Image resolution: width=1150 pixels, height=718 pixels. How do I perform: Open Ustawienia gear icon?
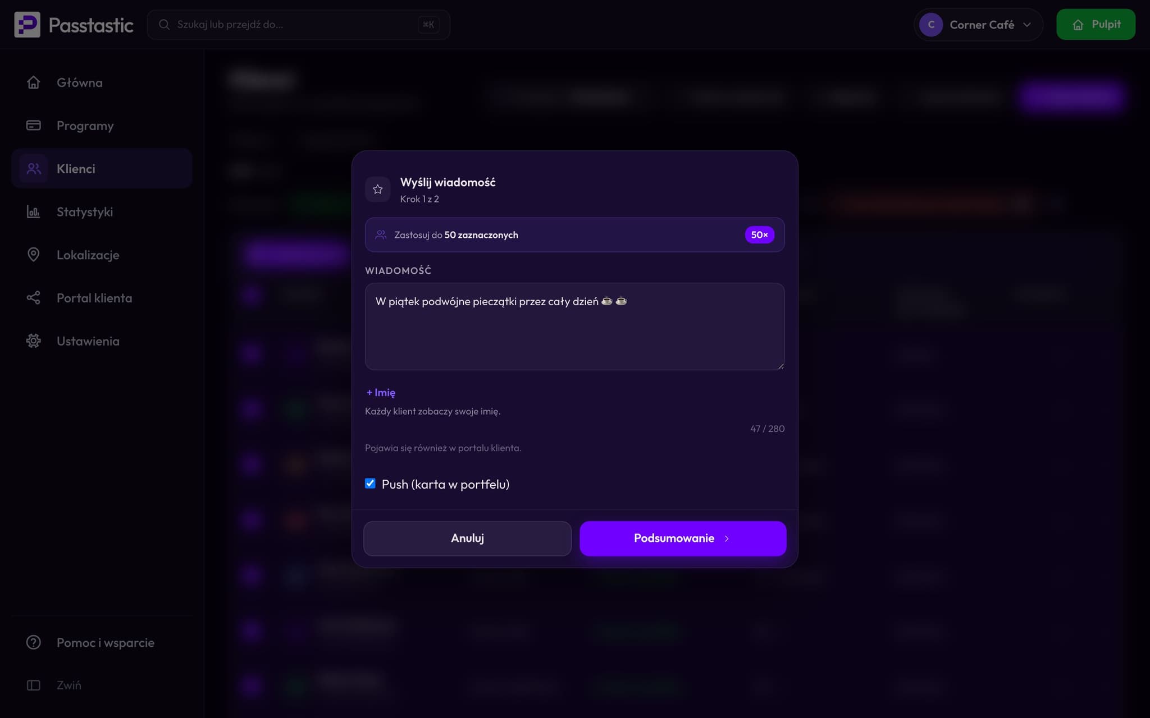click(33, 341)
